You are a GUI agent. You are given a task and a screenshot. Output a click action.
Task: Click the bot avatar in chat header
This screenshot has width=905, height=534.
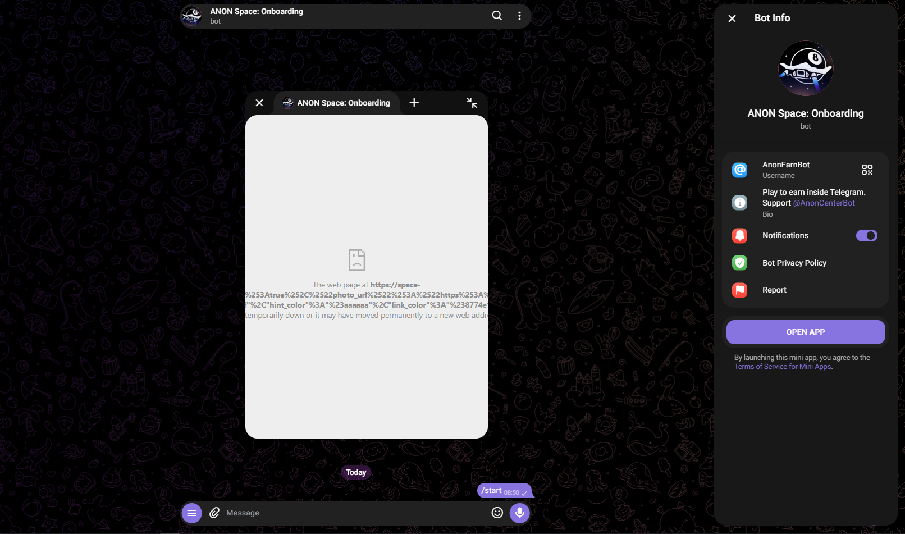pos(192,16)
